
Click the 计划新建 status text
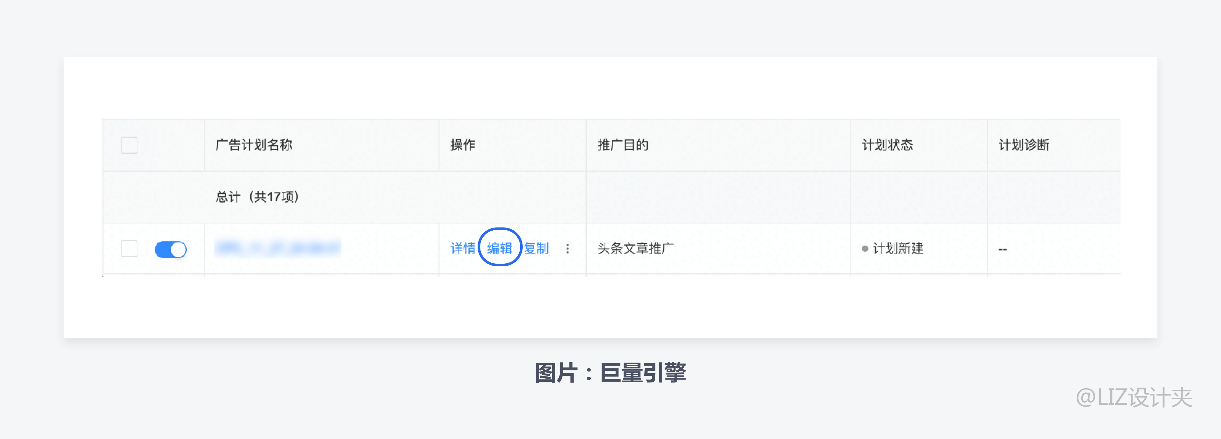[x=898, y=248]
